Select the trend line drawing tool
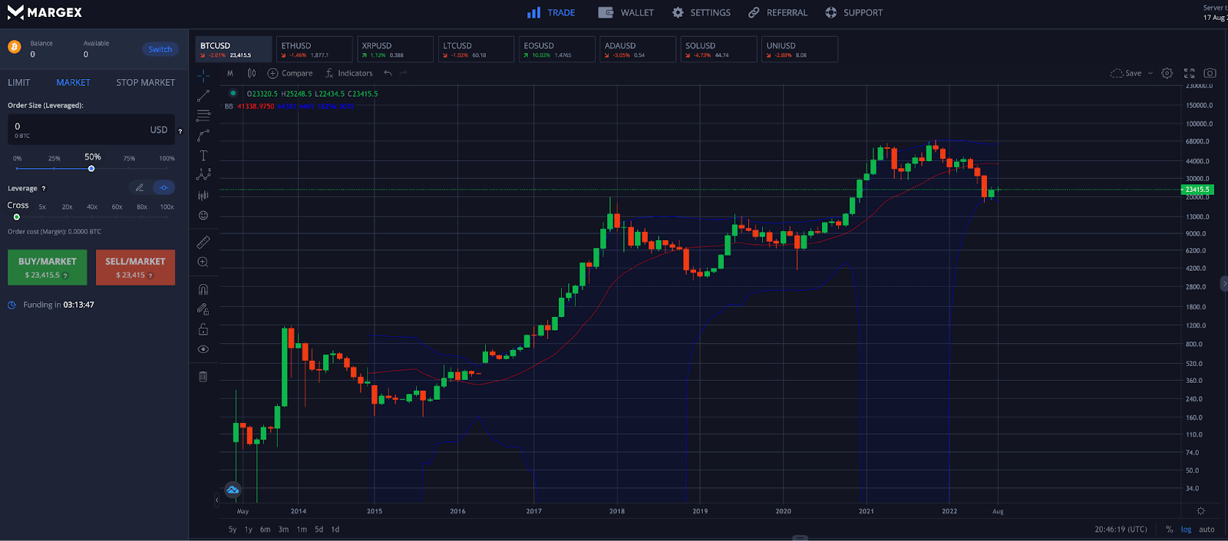 203,96
